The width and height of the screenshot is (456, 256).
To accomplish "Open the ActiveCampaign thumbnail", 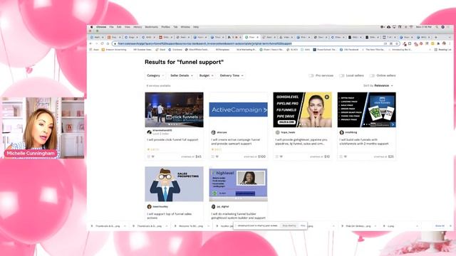I will pos(238,110).
